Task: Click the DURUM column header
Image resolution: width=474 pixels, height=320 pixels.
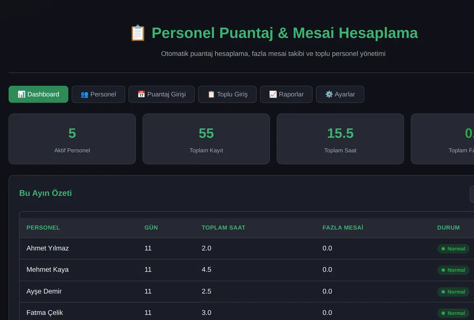Action: click(448, 228)
